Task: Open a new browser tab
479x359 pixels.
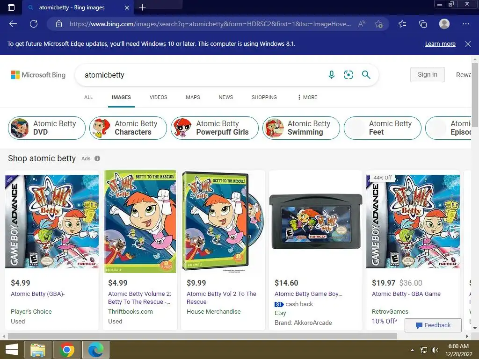Action: tap(142, 7)
